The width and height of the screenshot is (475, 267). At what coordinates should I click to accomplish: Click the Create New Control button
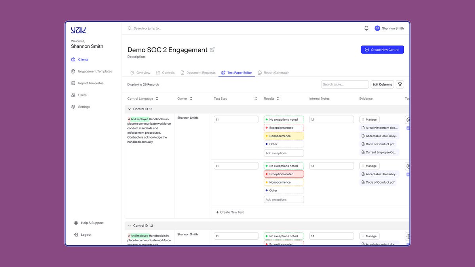382,50
